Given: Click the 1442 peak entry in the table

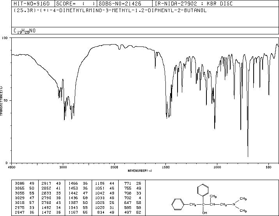Looking at the screenshot, I should tap(78, 193).
